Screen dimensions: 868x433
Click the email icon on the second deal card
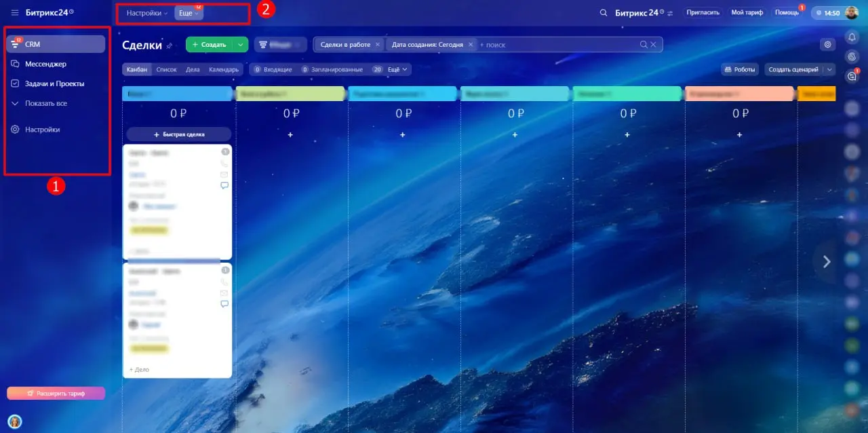coord(224,293)
